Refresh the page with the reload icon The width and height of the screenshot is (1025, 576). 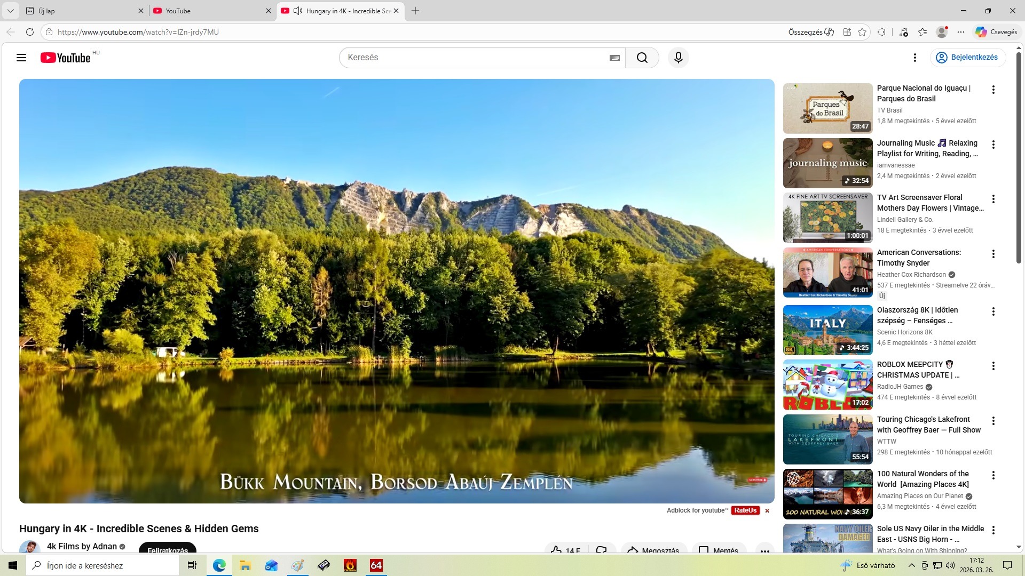tap(30, 32)
